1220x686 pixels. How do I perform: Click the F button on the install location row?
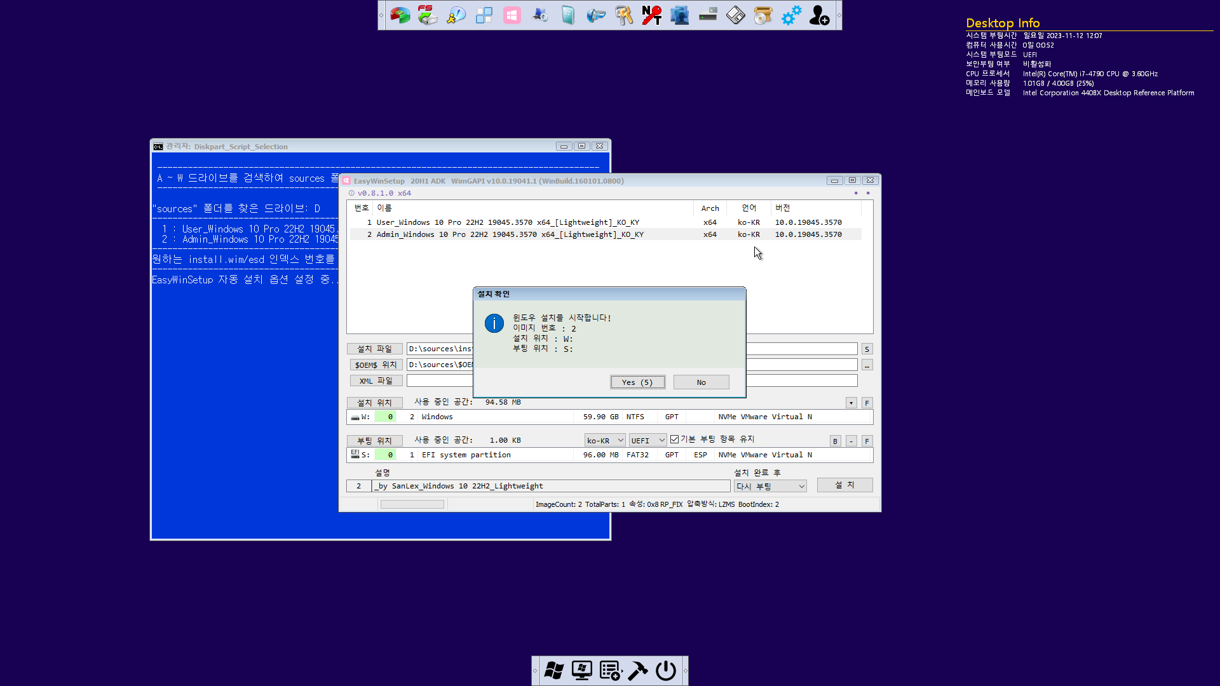(x=867, y=403)
